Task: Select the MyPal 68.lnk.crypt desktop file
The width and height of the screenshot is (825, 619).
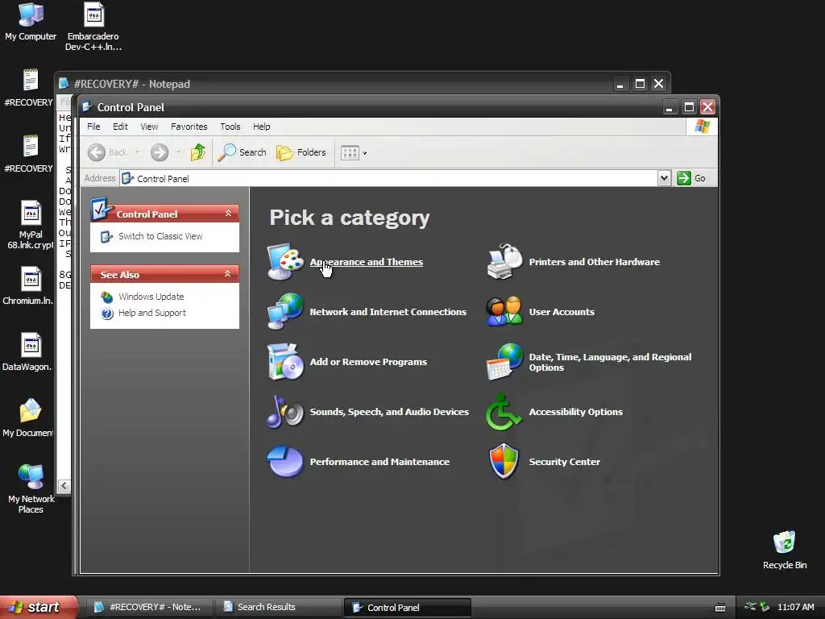Action: click(31, 225)
